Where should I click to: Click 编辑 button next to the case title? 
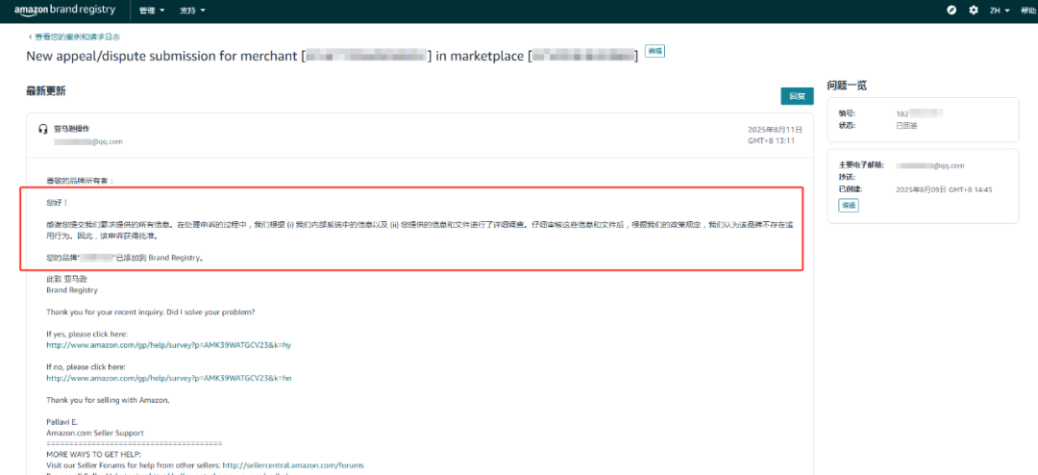tap(655, 51)
